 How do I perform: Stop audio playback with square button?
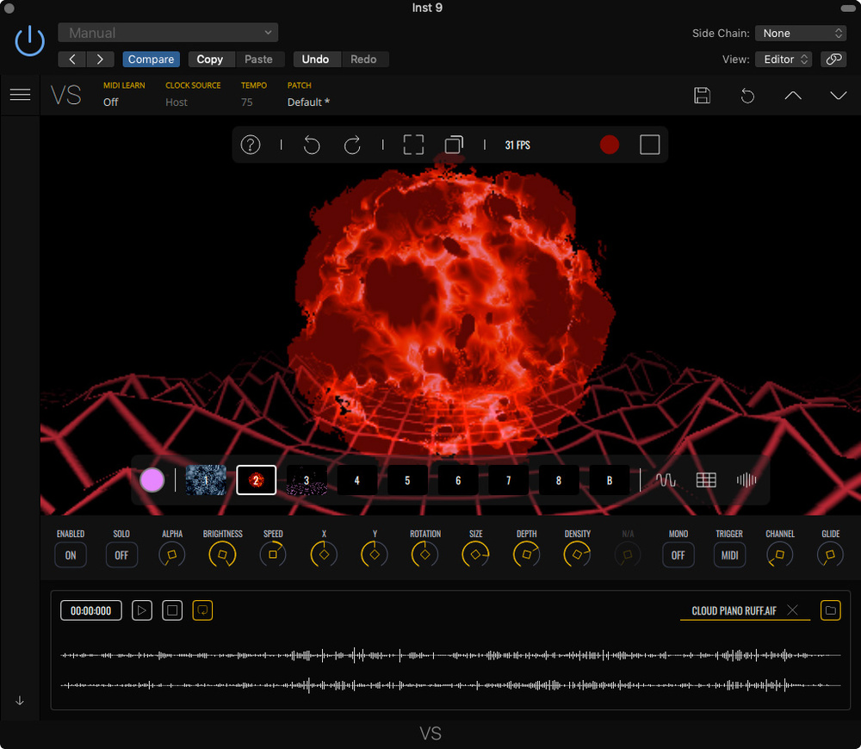tap(172, 610)
